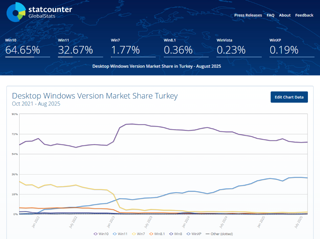The width and height of the screenshot is (320, 239).
Task: Click the July 2023 axis label
Action: [x=148, y=222]
